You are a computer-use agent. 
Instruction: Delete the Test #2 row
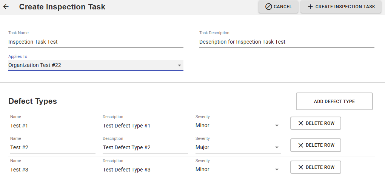316,145
